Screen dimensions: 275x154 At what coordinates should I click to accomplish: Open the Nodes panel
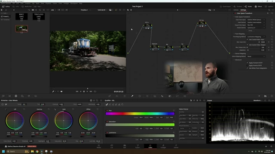pyautogui.click(x=248, y=6)
